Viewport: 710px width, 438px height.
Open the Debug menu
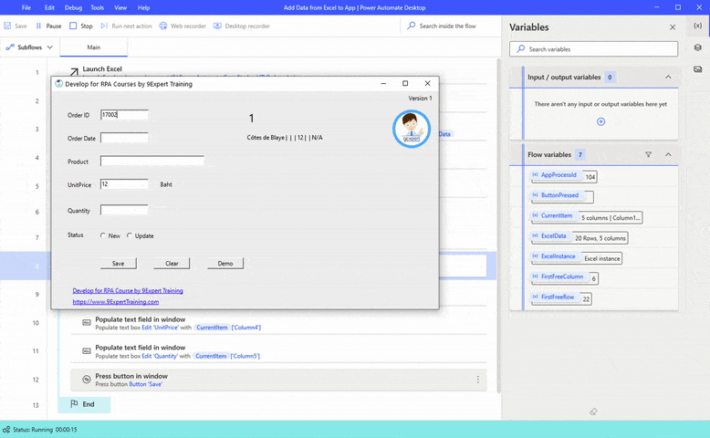pyautogui.click(x=73, y=7)
